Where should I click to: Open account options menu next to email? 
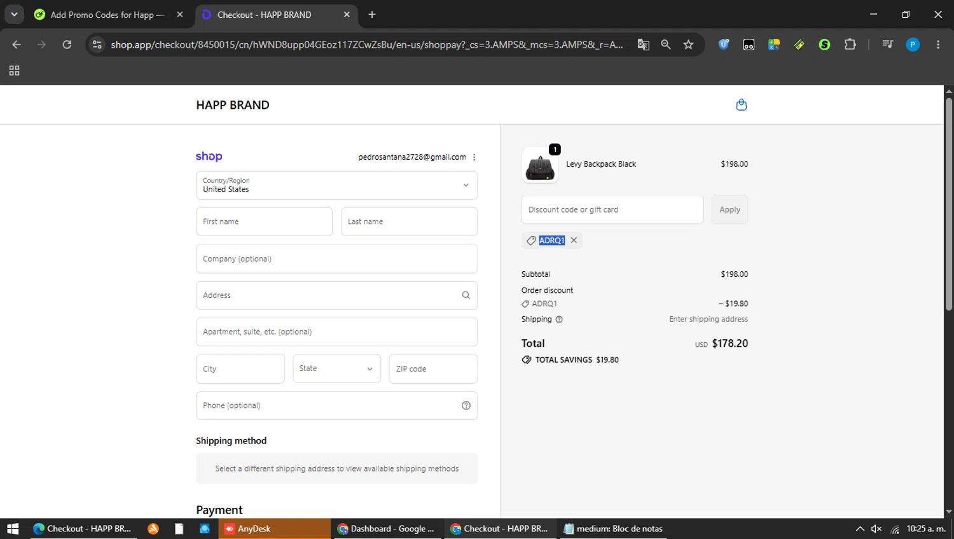pyautogui.click(x=474, y=157)
